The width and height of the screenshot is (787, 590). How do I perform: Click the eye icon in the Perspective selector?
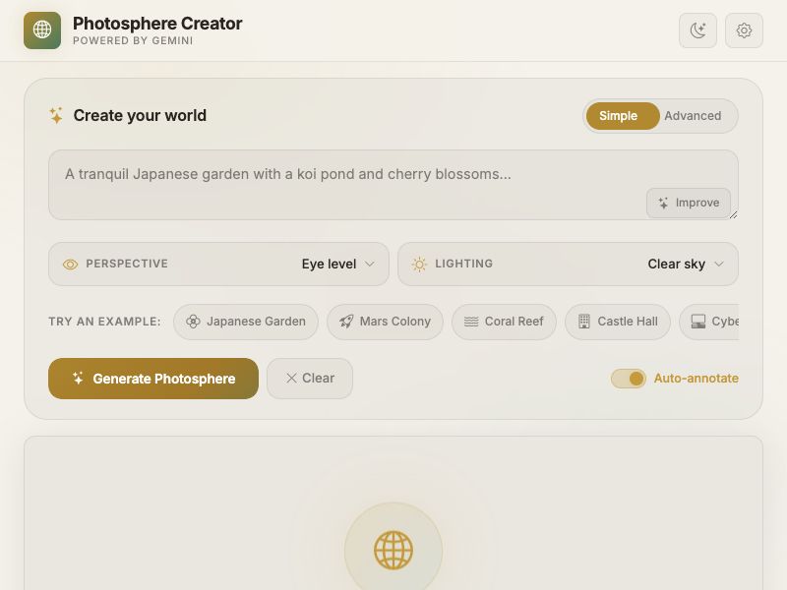tap(70, 264)
